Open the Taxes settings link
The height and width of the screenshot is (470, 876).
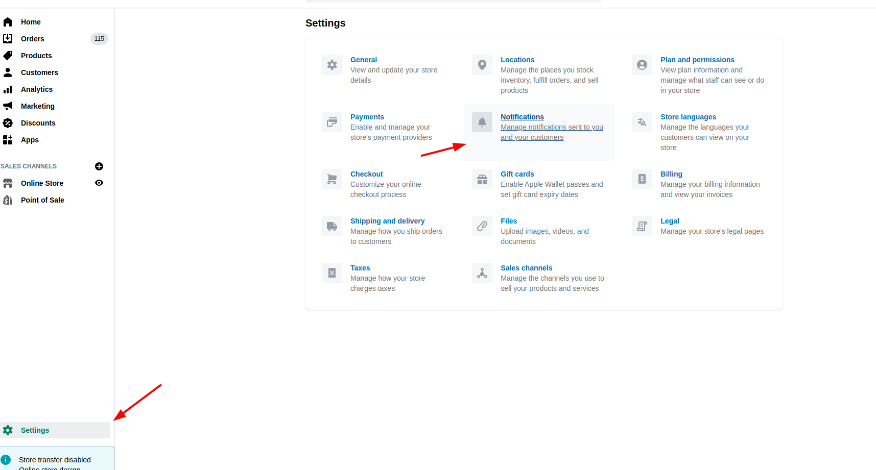click(360, 268)
